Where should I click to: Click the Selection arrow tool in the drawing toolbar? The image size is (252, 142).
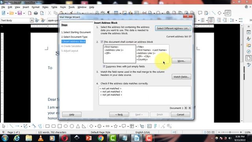[x=4, y=126]
